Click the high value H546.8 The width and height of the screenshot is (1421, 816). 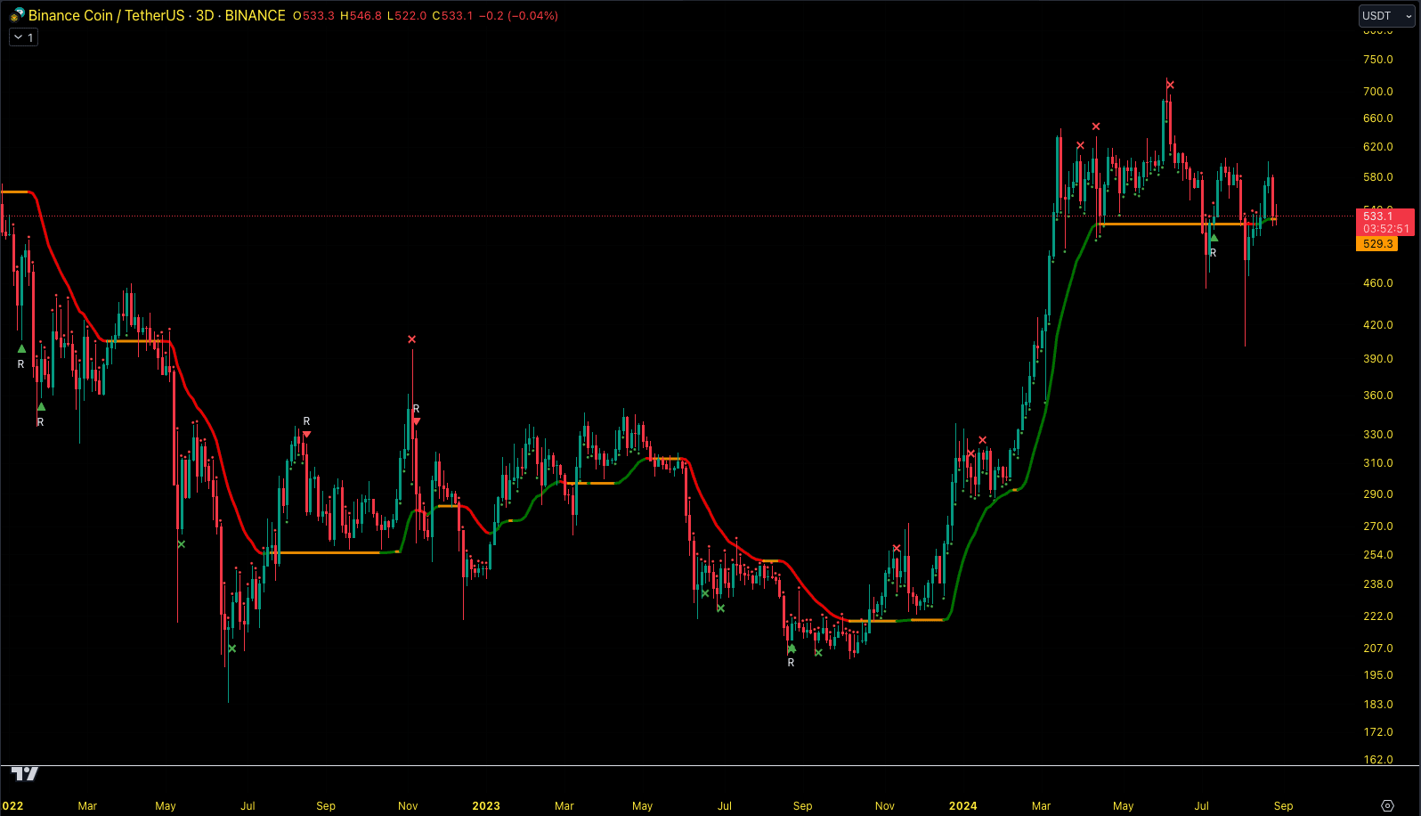(x=361, y=16)
